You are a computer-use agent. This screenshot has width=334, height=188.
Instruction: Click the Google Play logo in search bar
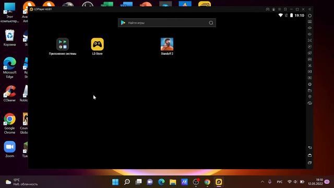click(x=123, y=22)
